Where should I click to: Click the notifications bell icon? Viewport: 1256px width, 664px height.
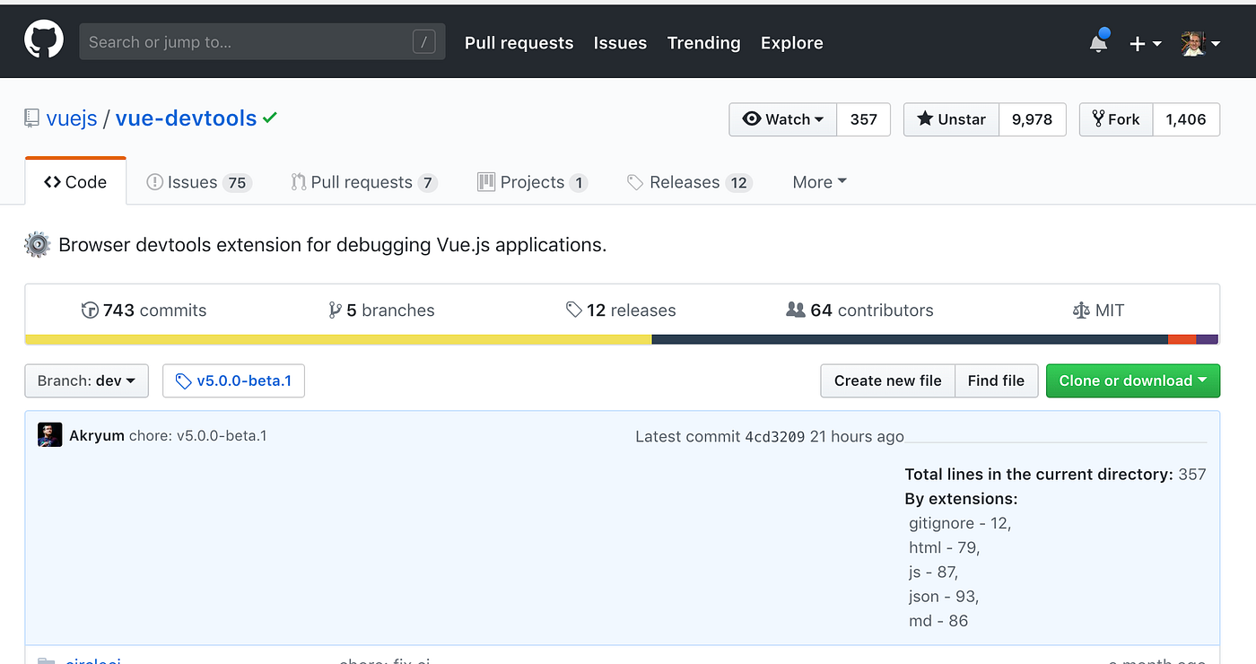[x=1098, y=42]
